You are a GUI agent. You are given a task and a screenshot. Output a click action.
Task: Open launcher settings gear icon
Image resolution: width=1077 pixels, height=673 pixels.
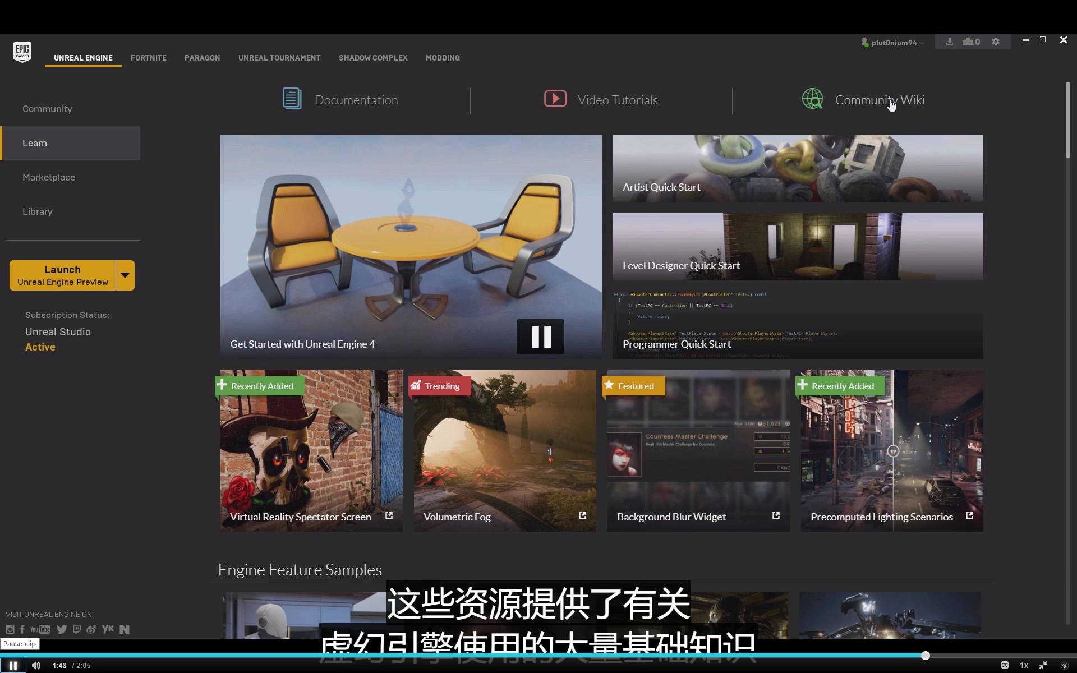point(996,42)
